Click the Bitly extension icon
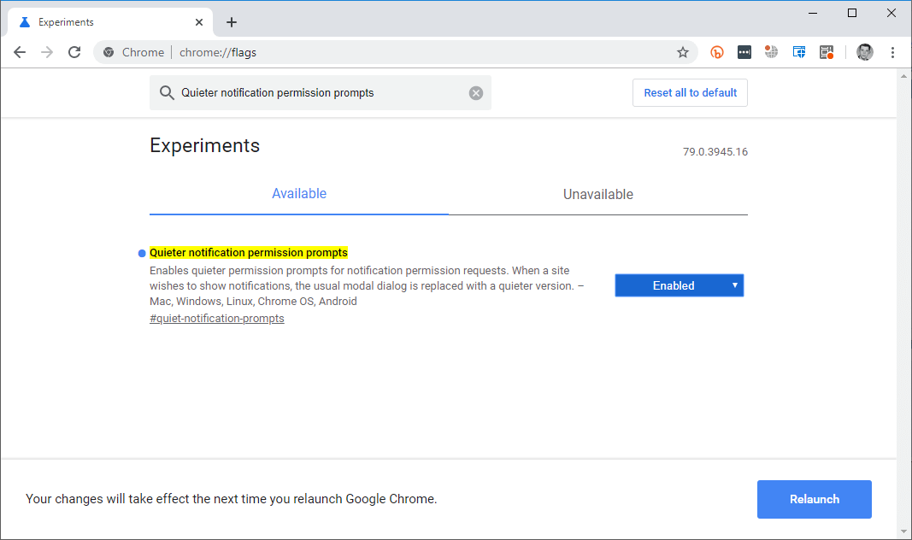The width and height of the screenshot is (912, 540). [717, 52]
